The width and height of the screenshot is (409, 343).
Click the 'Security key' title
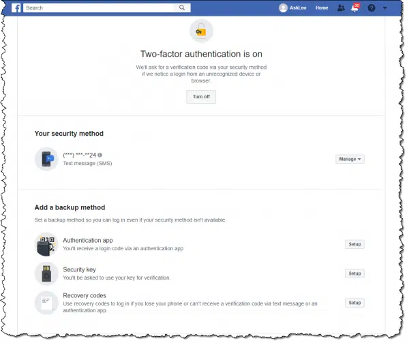pyautogui.click(x=79, y=269)
